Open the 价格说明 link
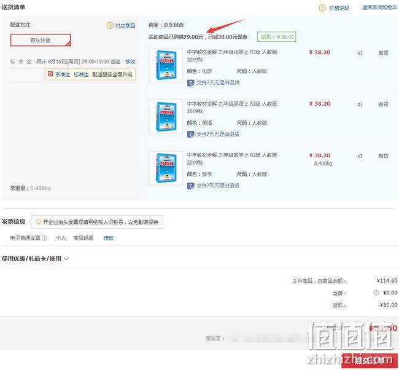 (x=339, y=8)
